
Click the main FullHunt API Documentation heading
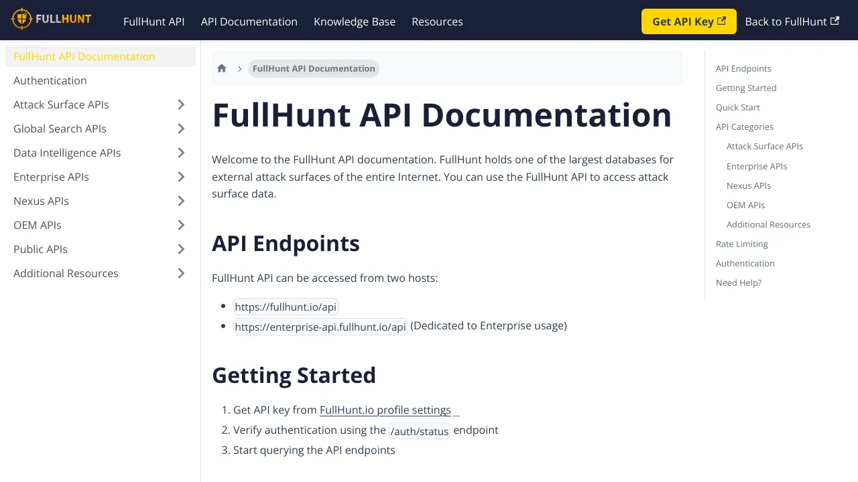point(442,114)
